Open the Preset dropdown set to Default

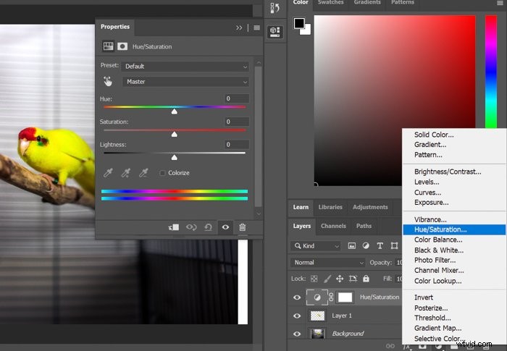click(x=185, y=67)
